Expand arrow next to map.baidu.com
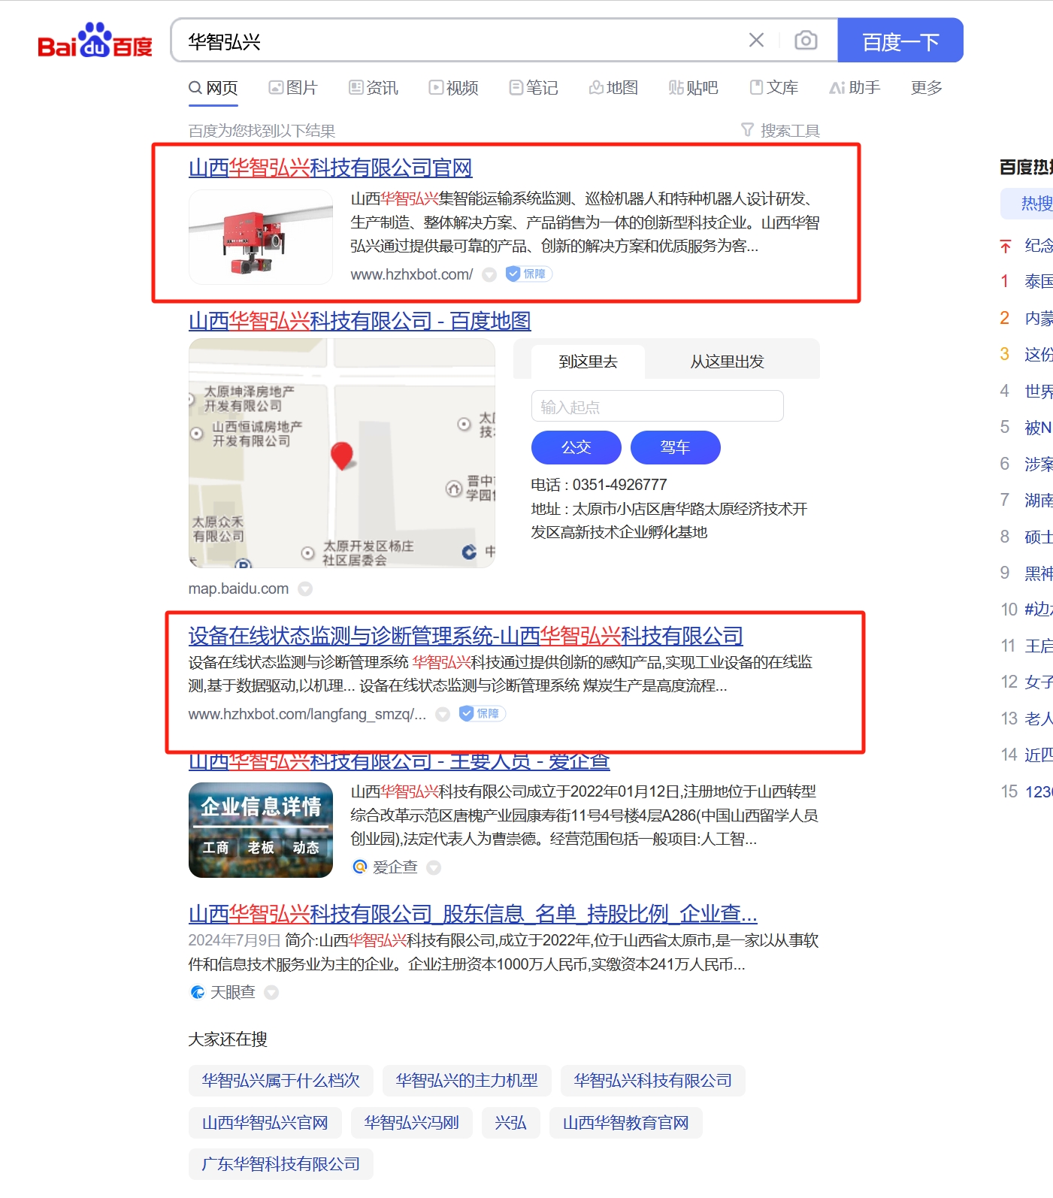Viewport: 1053px width, 1198px height. pyautogui.click(x=305, y=589)
